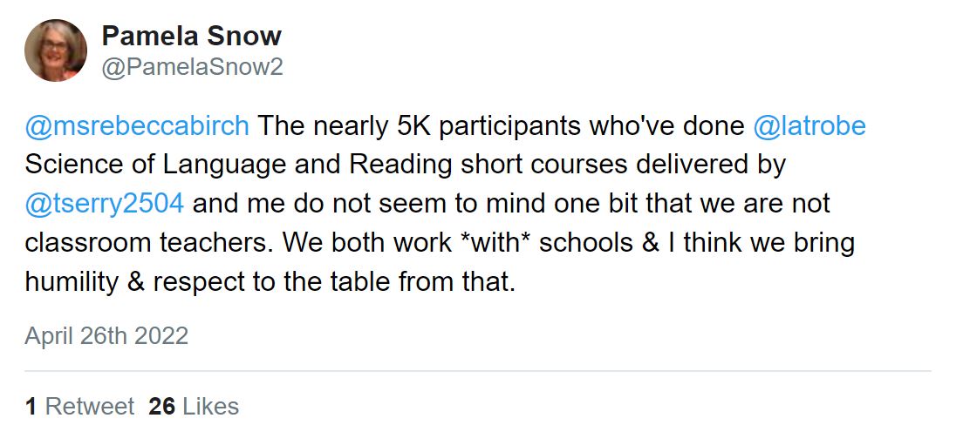The height and width of the screenshot is (425, 963).
Task: View the retweet count number 1
Action: (31, 406)
